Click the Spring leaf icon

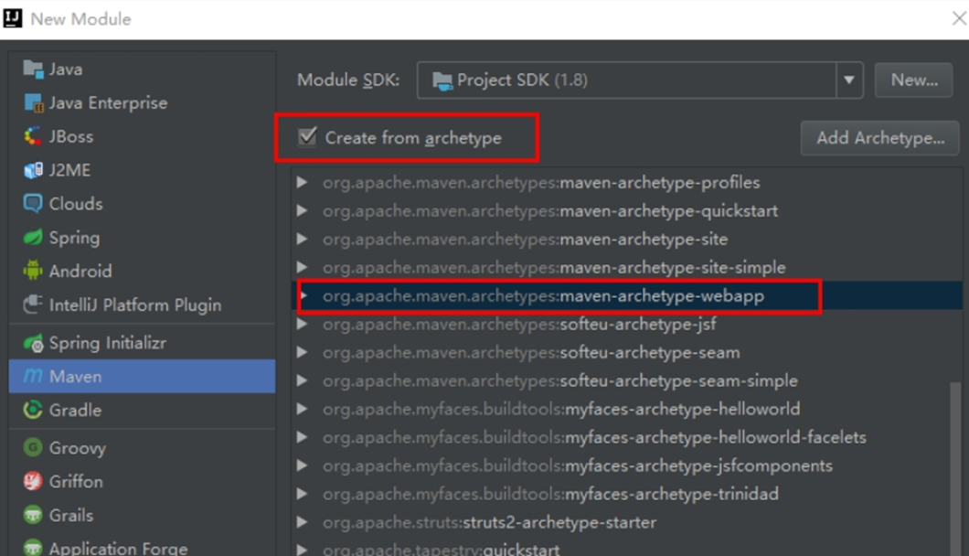point(33,238)
